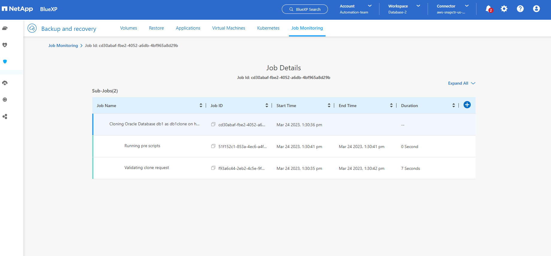551x256 pixels.
Task: Switch to the Volumes tab
Action: pyautogui.click(x=128, y=28)
